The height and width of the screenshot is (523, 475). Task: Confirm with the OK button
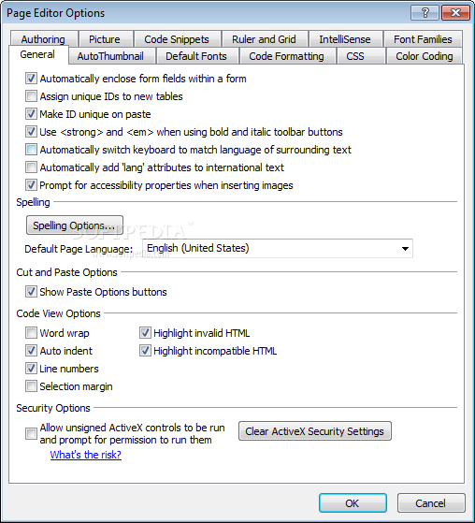click(353, 503)
